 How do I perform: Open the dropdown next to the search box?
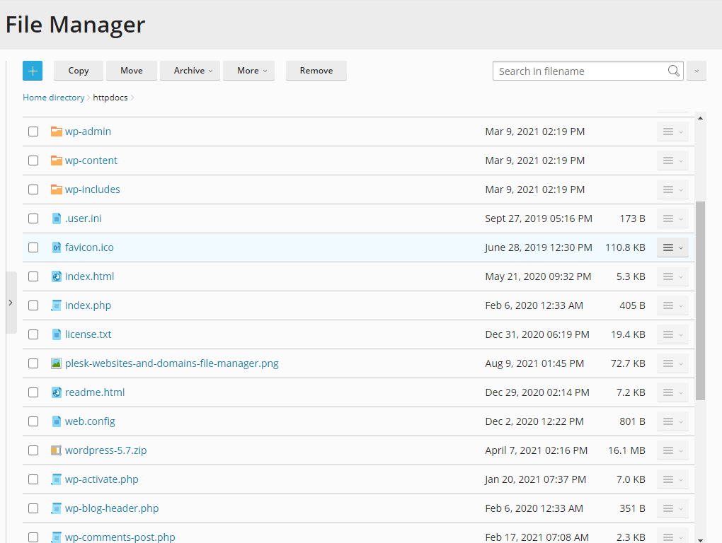(696, 71)
